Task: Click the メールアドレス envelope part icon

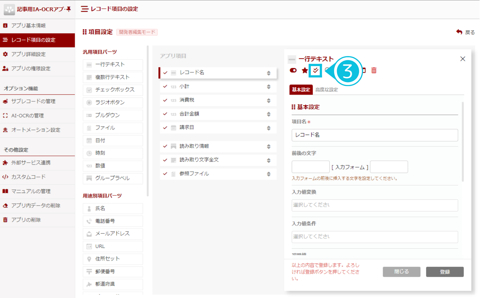Action: [89, 234]
